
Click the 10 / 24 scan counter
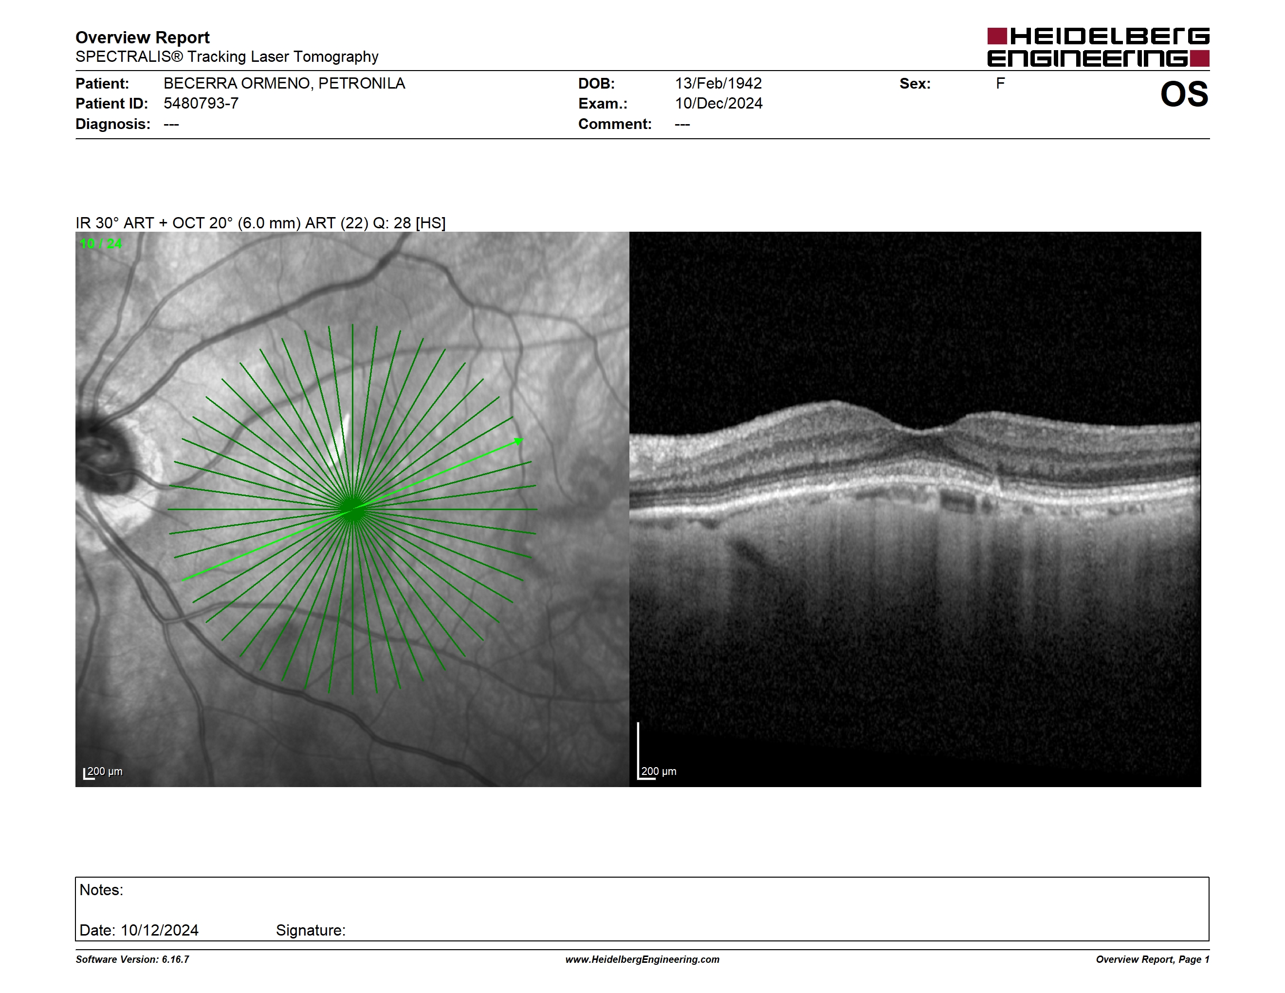point(101,243)
